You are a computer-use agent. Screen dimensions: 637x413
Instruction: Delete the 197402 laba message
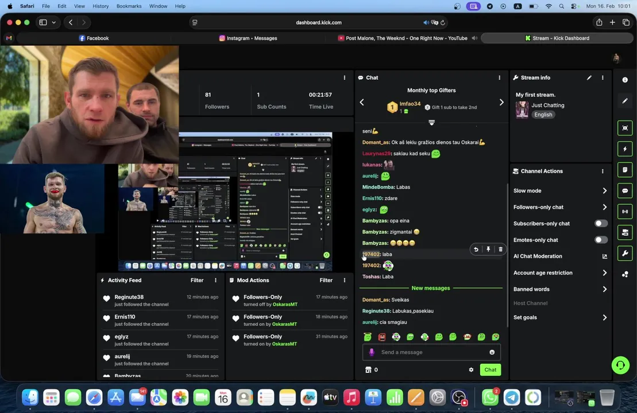(500, 249)
